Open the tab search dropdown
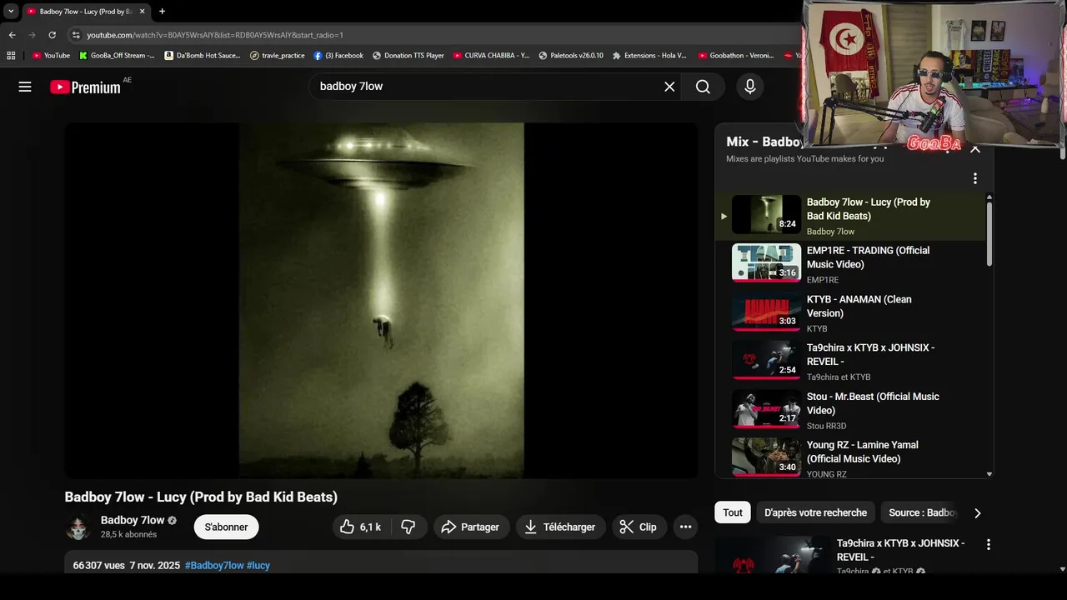Viewport: 1067px width, 600px height. tap(11, 12)
